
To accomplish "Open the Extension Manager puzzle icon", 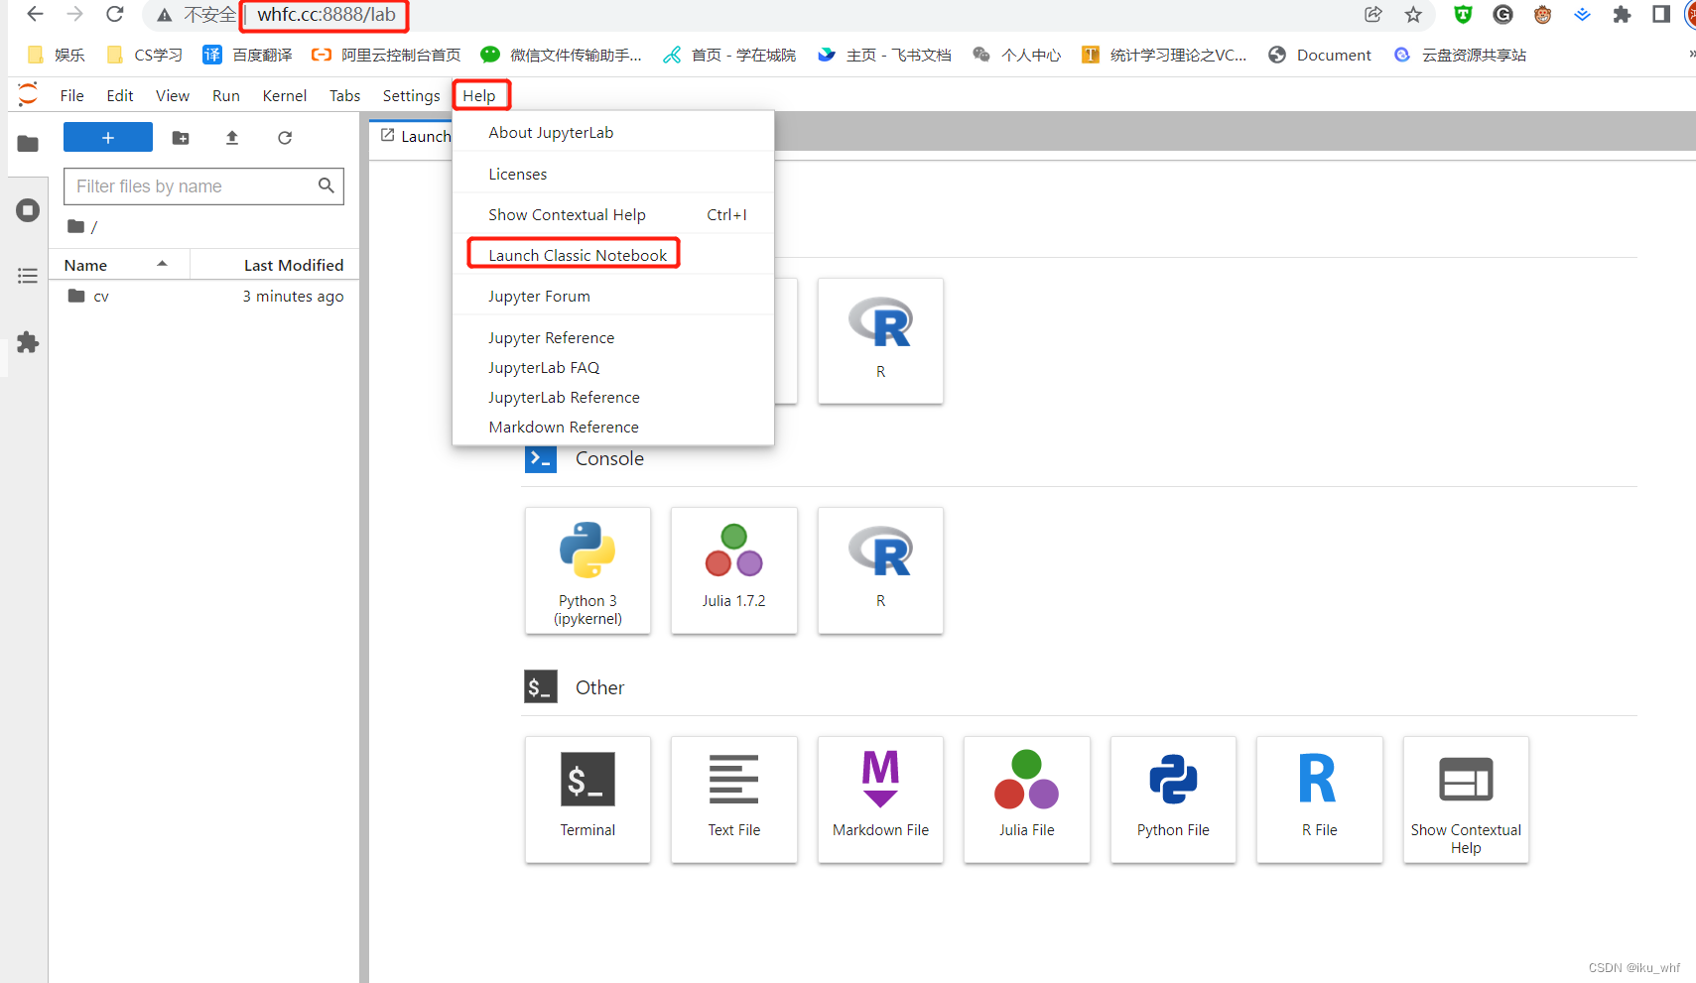I will click(x=28, y=342).
